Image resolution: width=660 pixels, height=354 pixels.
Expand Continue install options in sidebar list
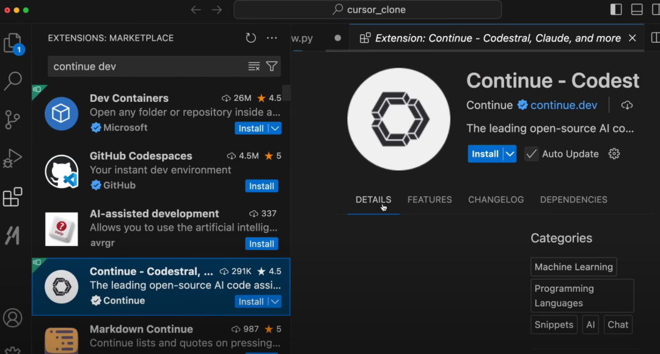coord(275,302)
